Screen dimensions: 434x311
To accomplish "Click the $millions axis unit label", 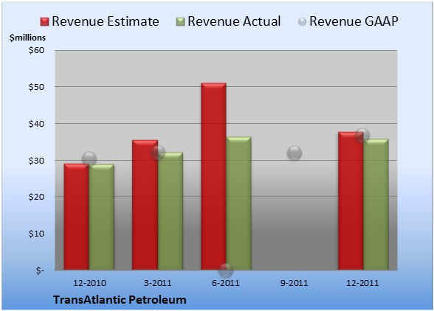I will [28, 38].
